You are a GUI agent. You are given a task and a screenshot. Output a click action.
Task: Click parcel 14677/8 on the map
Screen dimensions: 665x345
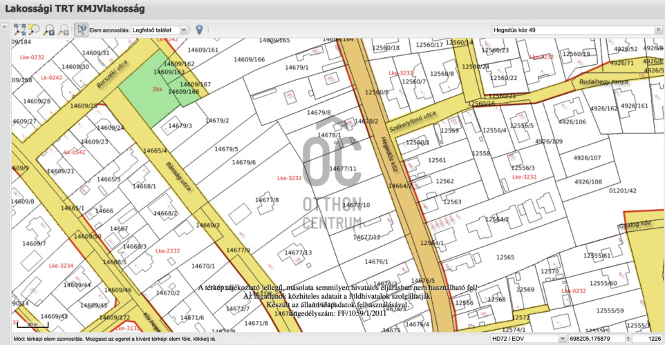267,200
